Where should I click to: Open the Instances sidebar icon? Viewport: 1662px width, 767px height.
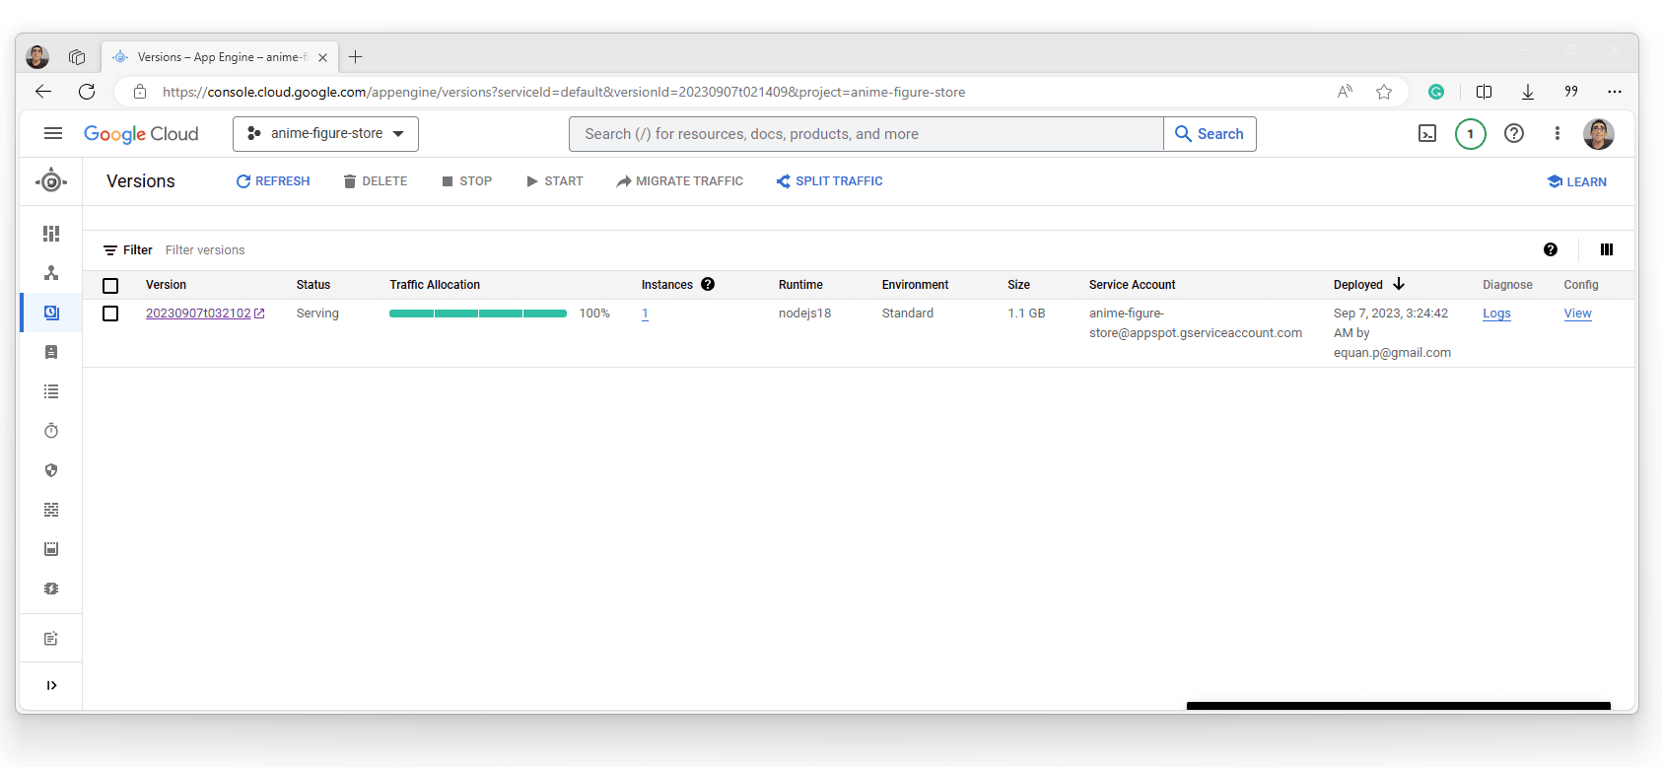51,352
